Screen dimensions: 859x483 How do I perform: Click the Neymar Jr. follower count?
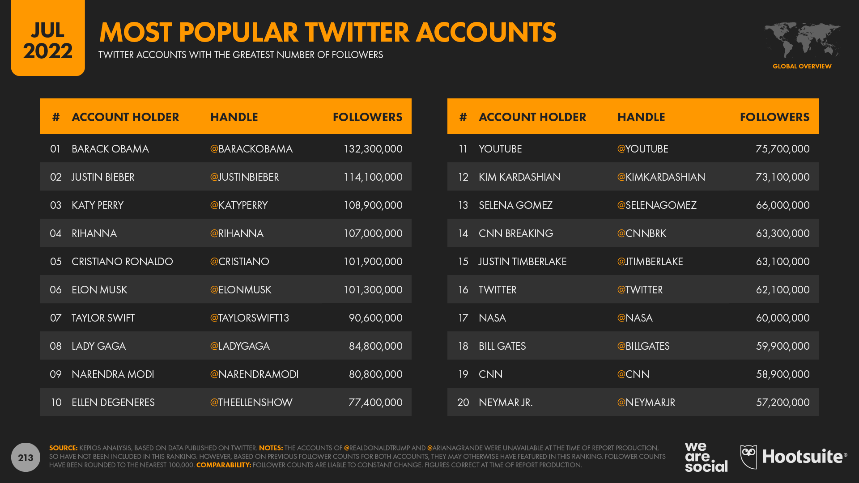tap(782, 402)
